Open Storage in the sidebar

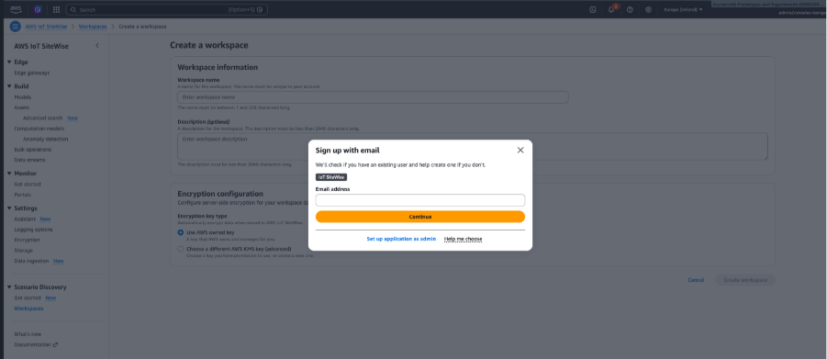pyautogui.click(x=23, y=251)
